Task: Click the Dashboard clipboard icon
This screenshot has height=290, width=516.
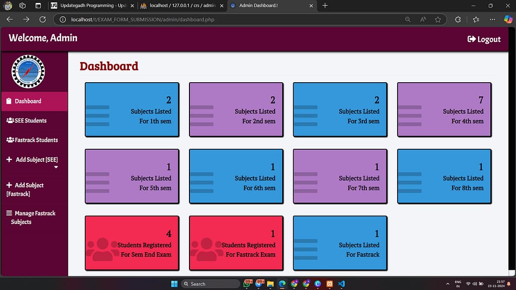Action: coord(9,101)
